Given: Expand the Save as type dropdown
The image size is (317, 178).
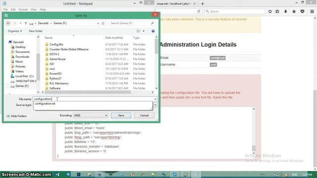Looking at the screenshot, I should (155, 105).
